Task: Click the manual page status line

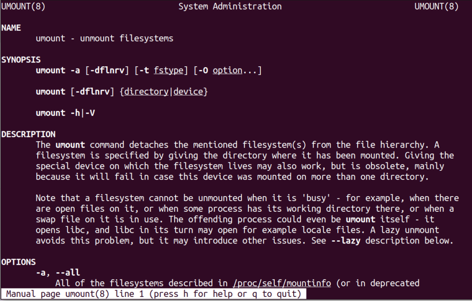Action: click(153, 294)
